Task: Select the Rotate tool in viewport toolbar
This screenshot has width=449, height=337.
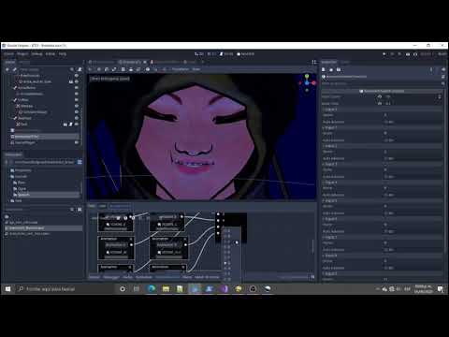Action: [x=107, y=69]
